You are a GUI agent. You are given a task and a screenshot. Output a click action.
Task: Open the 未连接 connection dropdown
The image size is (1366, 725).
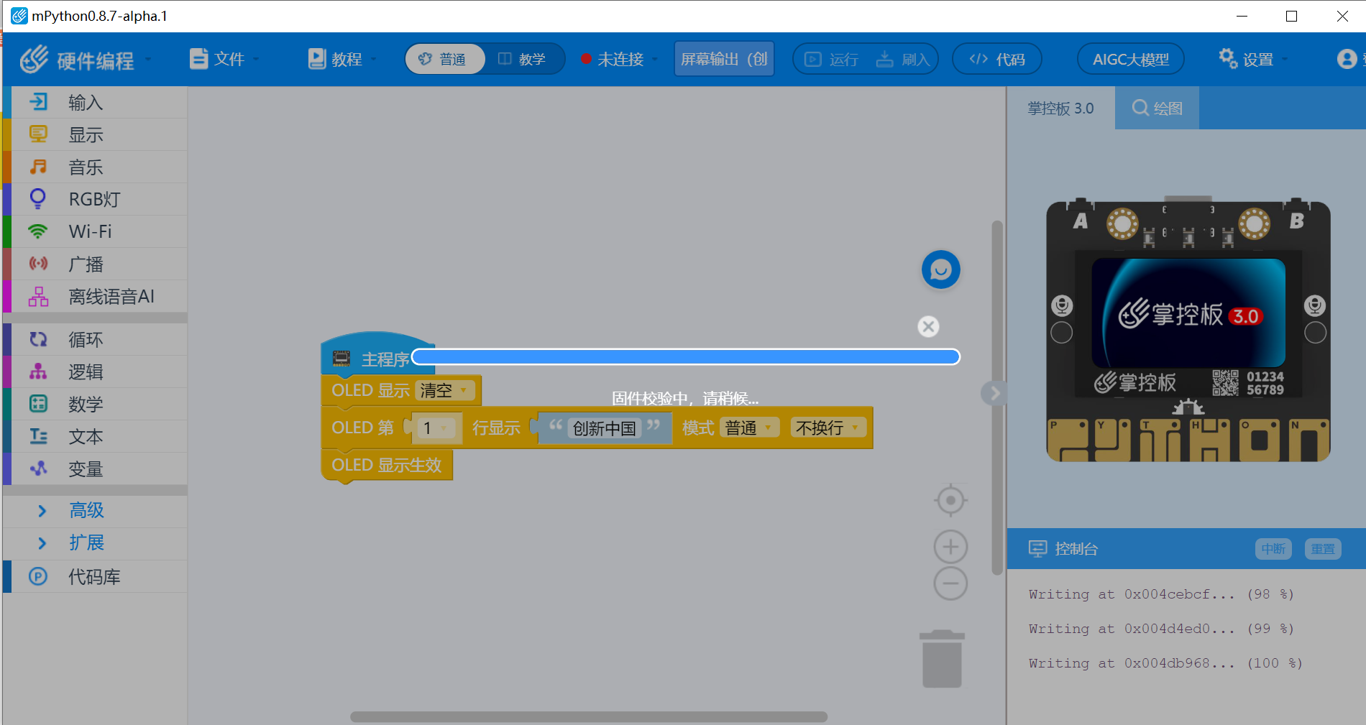point(618,59)
